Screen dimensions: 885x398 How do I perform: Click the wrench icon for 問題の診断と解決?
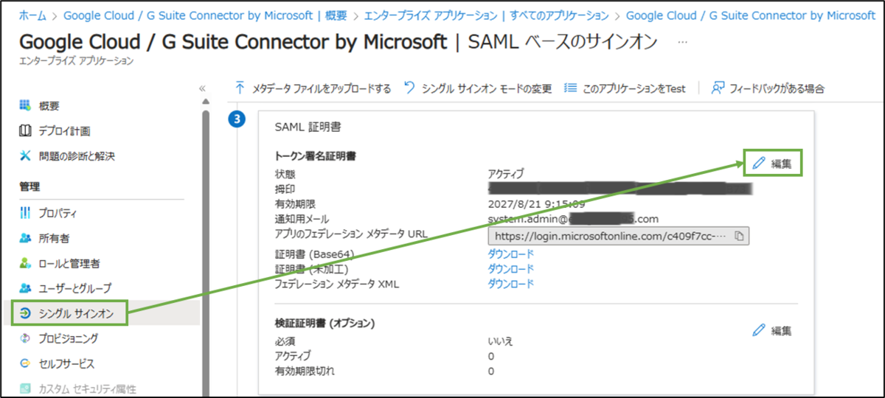point(25,156)
